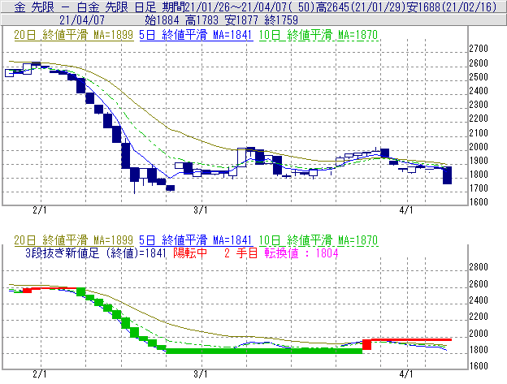Click the period high 高2645(21/01/29)
Viewport: 507px width, 384px height.
(361, 6)
